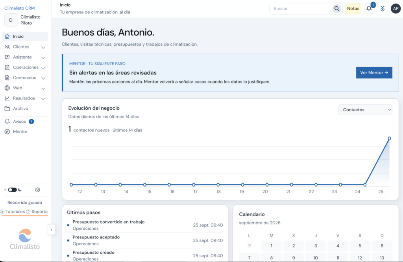The image size is (403, 262).
Task: Click the Resultados chart icon
Action: 7,98
